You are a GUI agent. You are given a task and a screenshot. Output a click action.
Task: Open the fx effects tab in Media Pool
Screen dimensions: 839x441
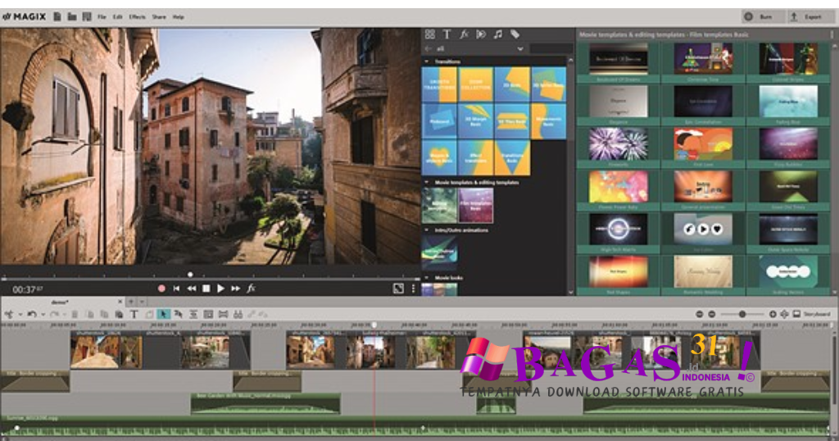click(x=464, y=34)
